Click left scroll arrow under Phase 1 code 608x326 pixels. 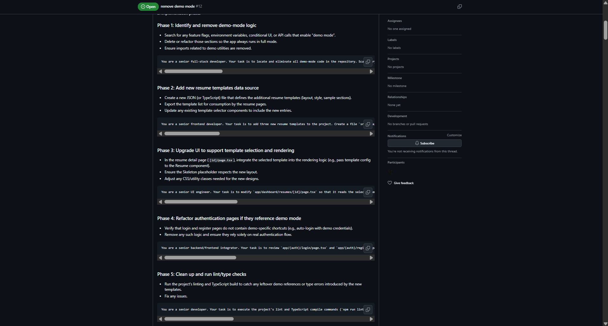tap(160, 71)
